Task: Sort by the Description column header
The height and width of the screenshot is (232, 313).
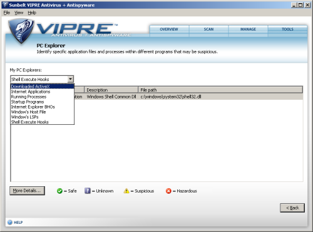Action: (x=111, y=90)
